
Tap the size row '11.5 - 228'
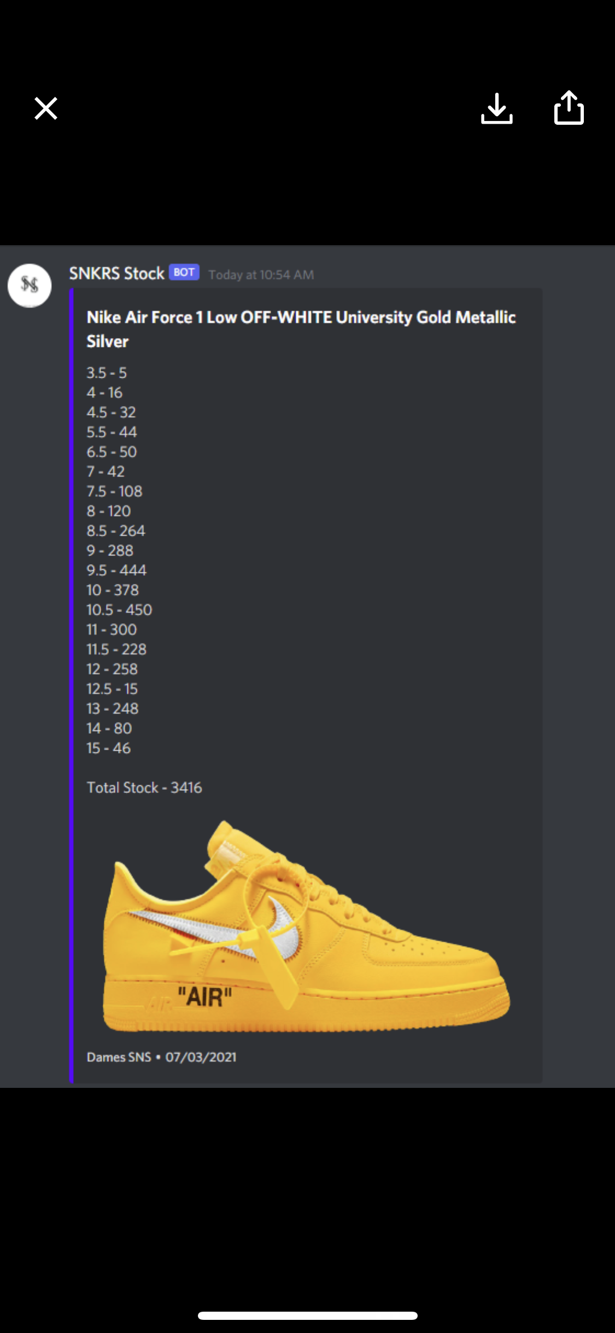pyautogui.click(x=116, y=649)
